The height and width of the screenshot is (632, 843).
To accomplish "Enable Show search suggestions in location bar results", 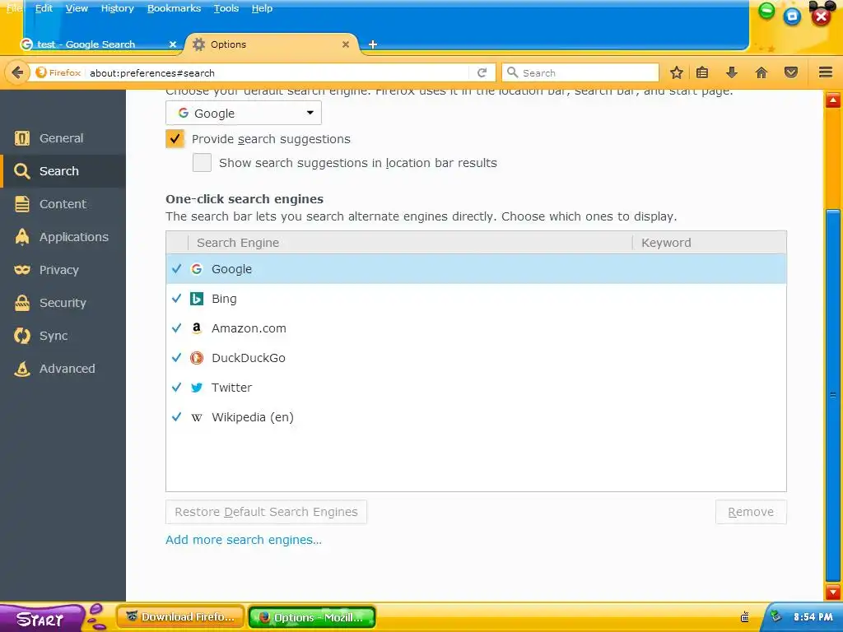I will [x=203, y=162].
